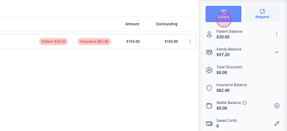Edit Saved Cards with pencil icon
The image size is (287, 131).
tap(277, 124)
